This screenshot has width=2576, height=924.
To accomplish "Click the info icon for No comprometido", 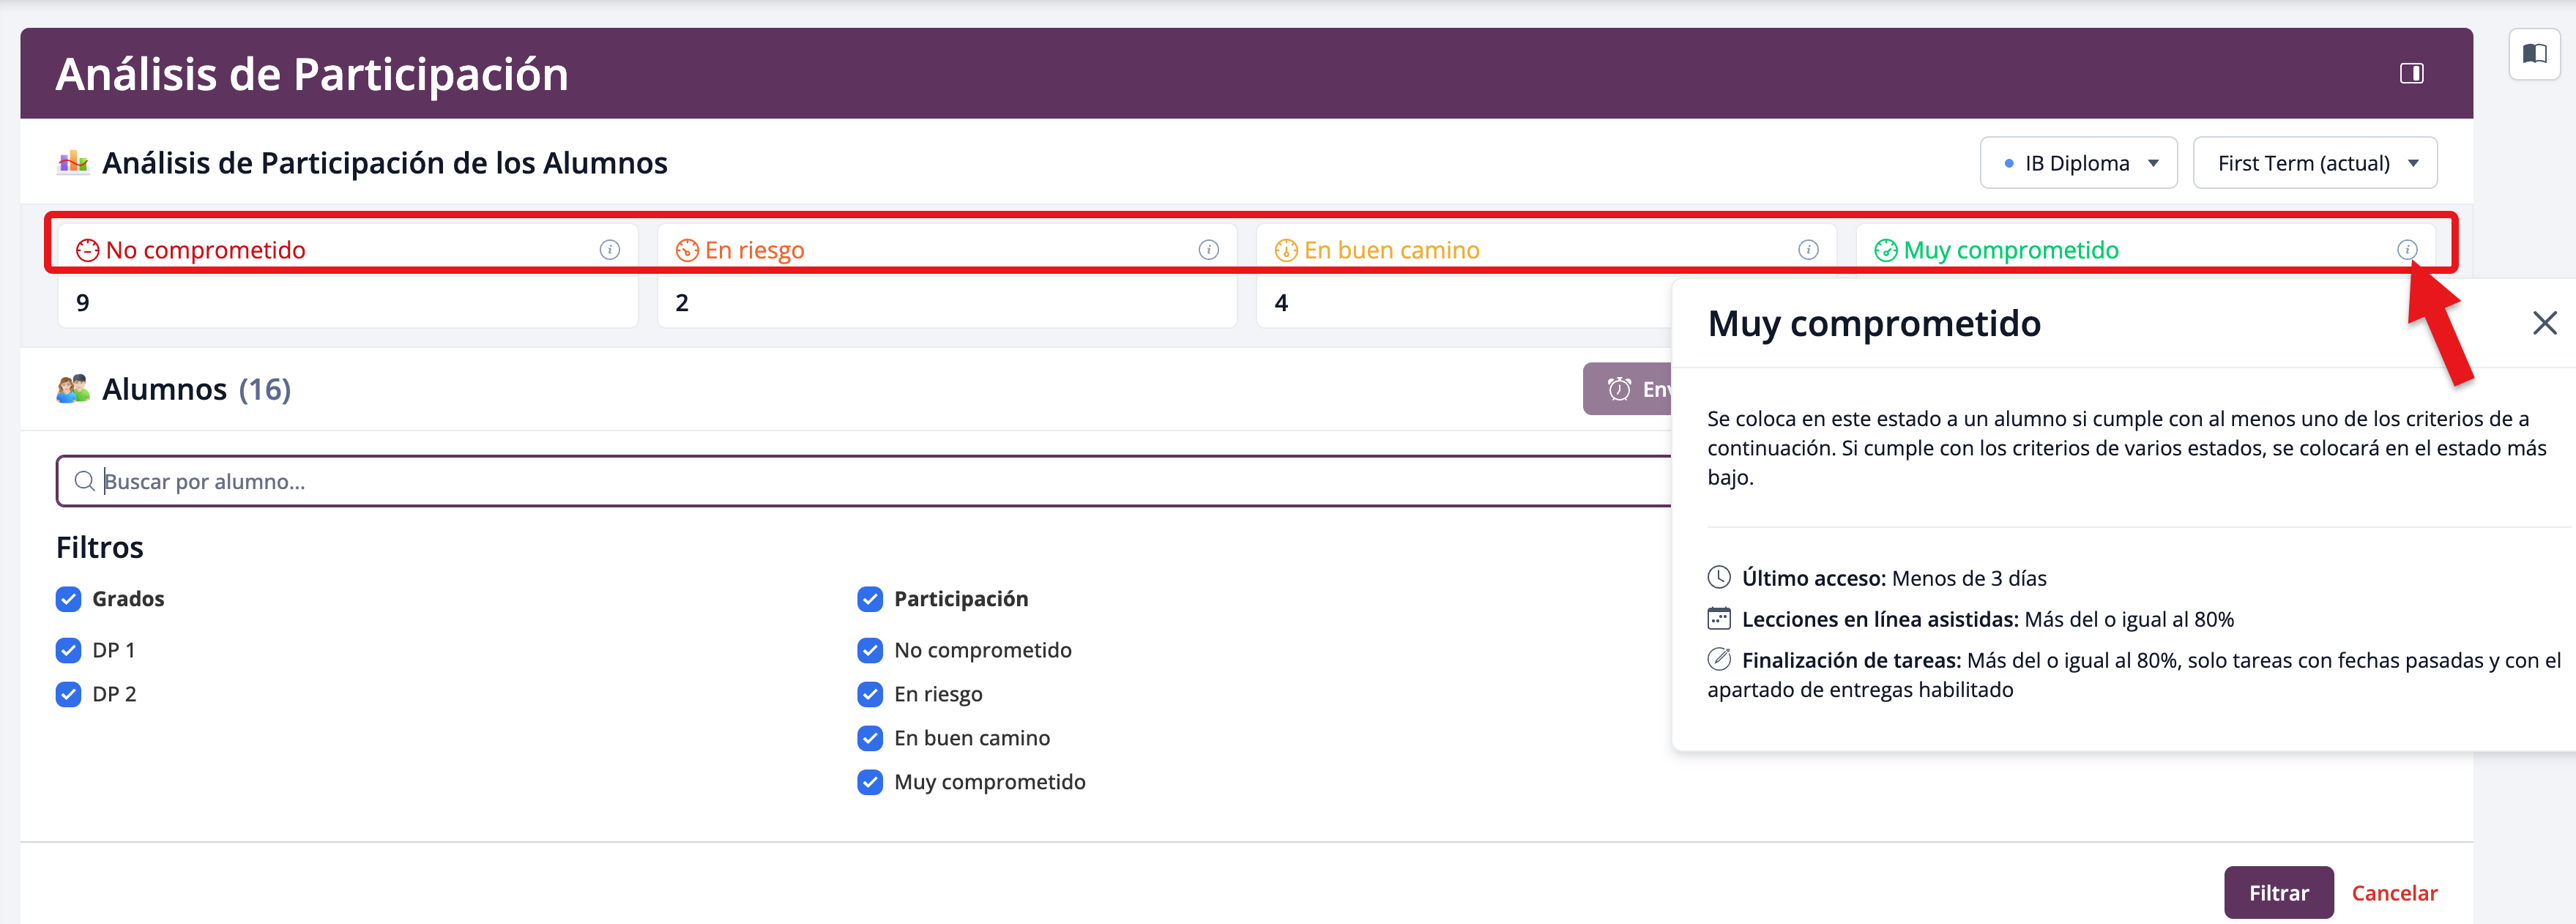I will pos(609,250).
